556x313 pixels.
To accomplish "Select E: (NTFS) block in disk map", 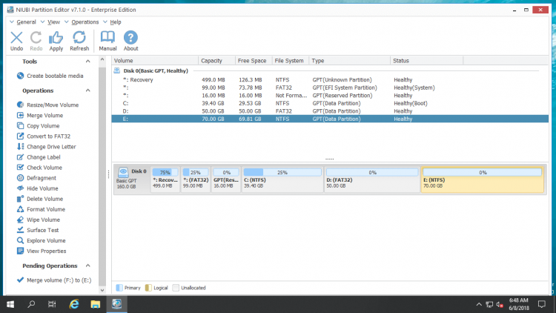I will 483,179.
